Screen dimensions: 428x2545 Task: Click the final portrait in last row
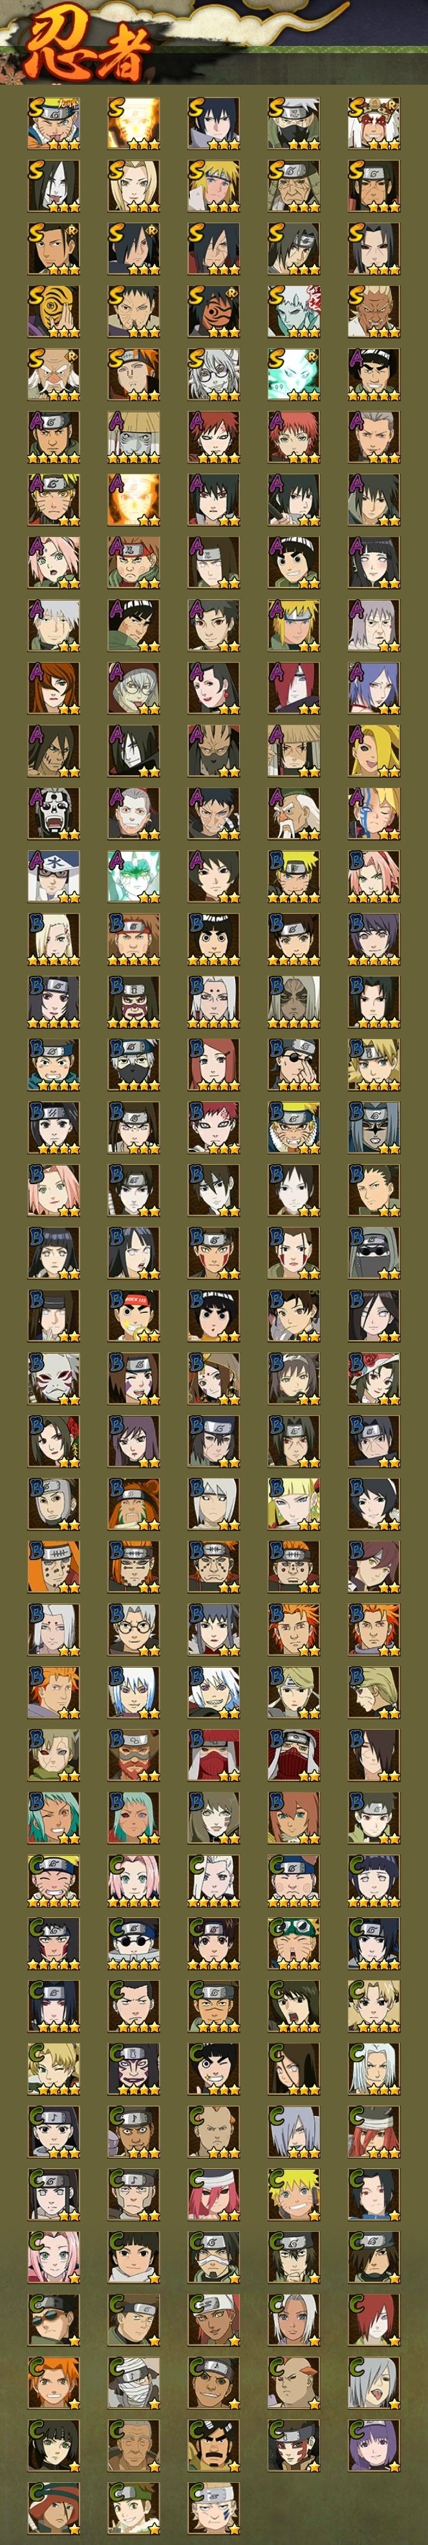[x=213, y=2509]
